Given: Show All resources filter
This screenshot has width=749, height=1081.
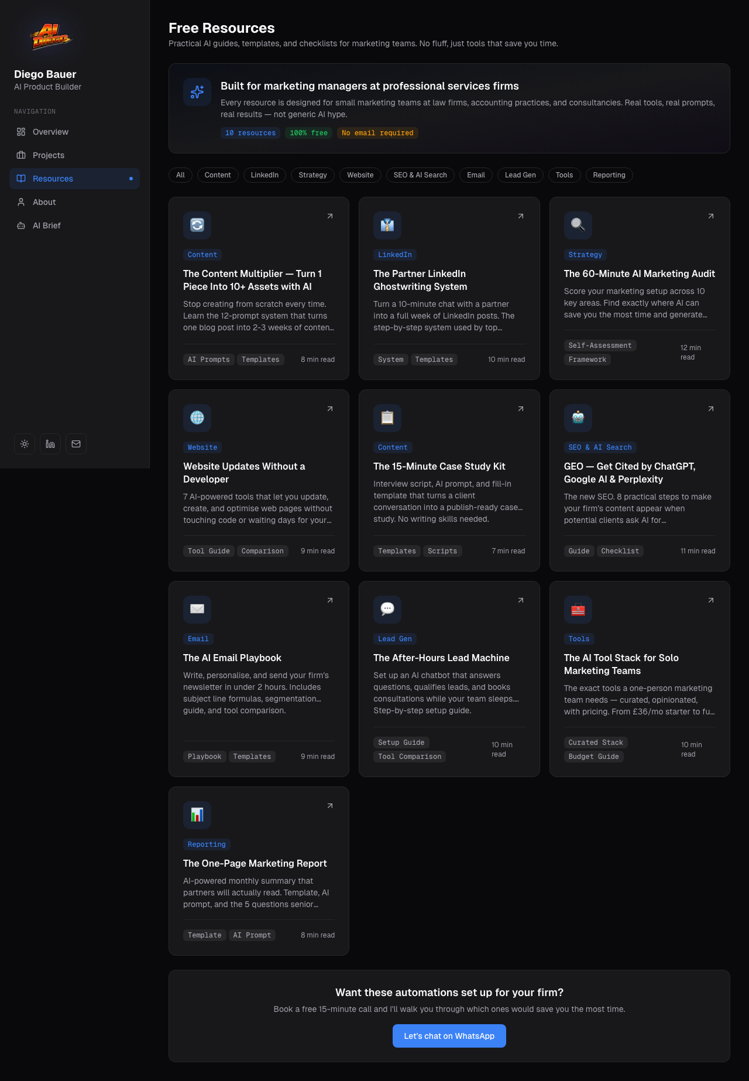Looking at the screenshot, I should [x=180, y=175].
